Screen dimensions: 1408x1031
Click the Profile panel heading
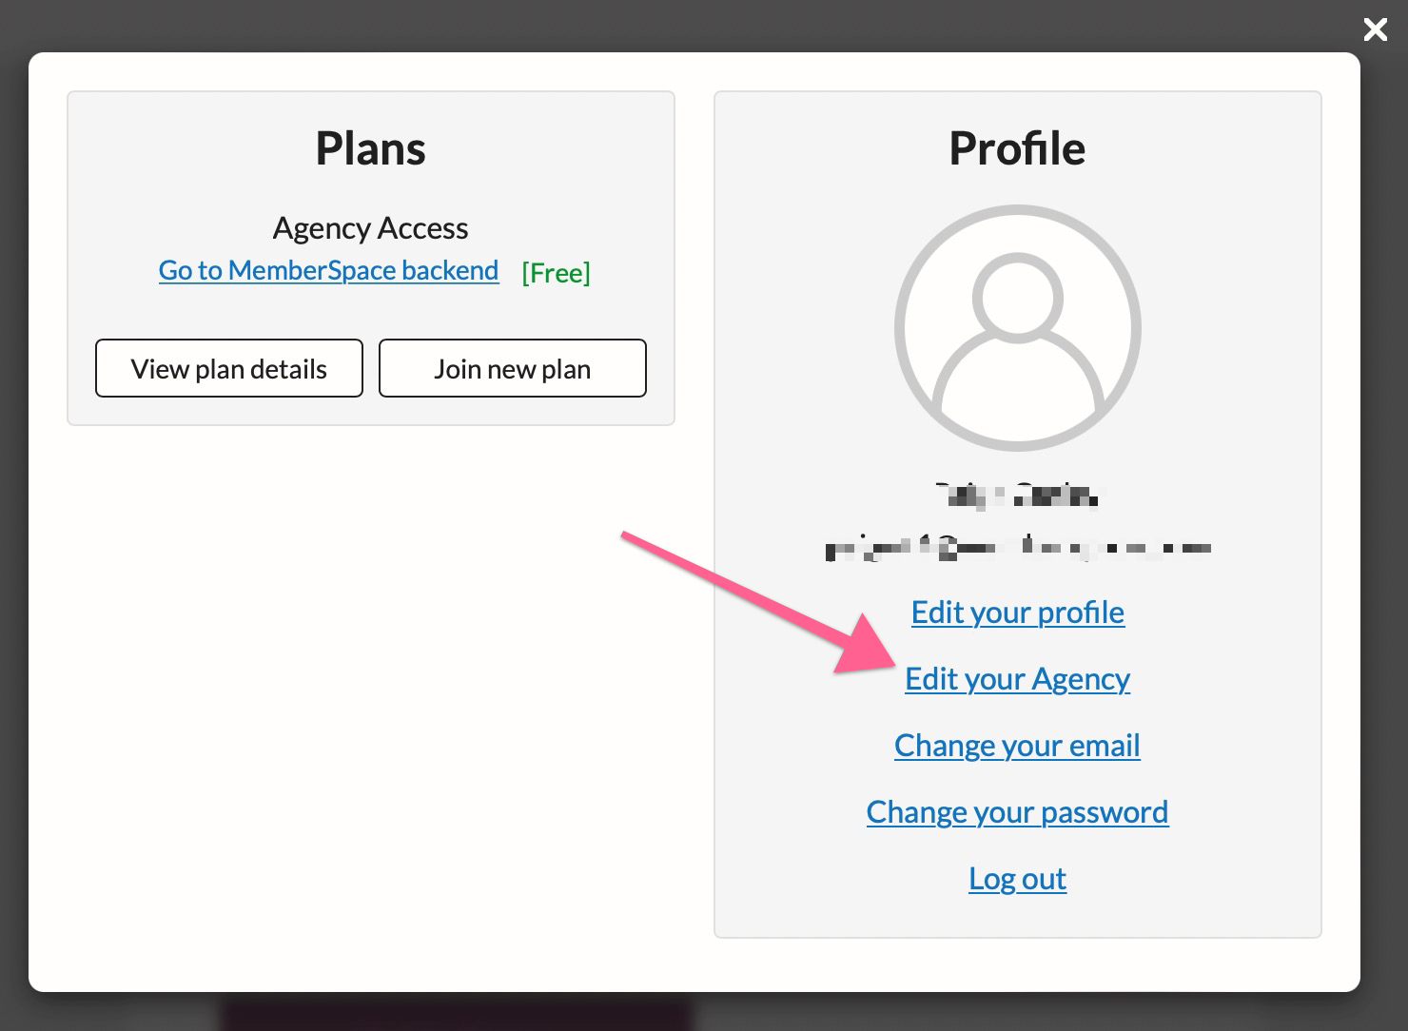coord(1016,147)
